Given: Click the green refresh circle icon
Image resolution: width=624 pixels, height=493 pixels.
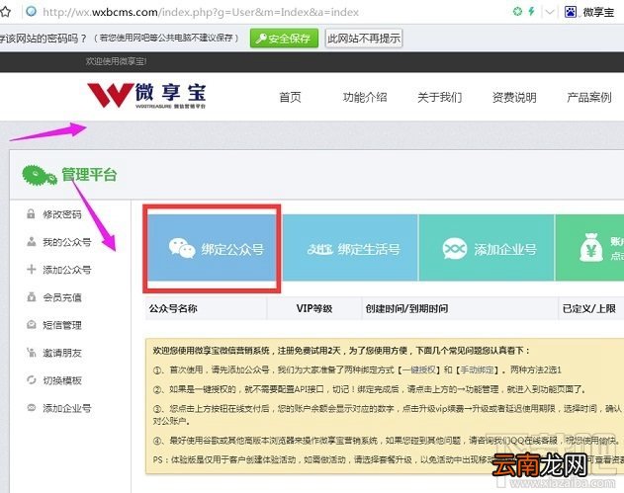Looking at the screenshot, I should (517, 12).
